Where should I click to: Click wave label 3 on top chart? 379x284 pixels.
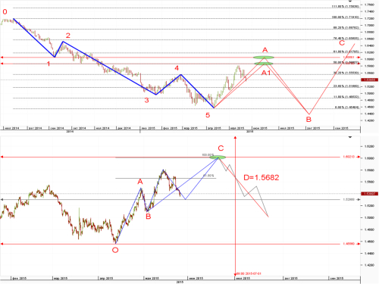click(146, 100)
